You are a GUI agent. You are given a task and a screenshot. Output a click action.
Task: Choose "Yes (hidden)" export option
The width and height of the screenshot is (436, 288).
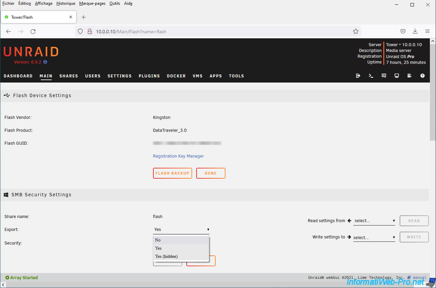[181, 256]
